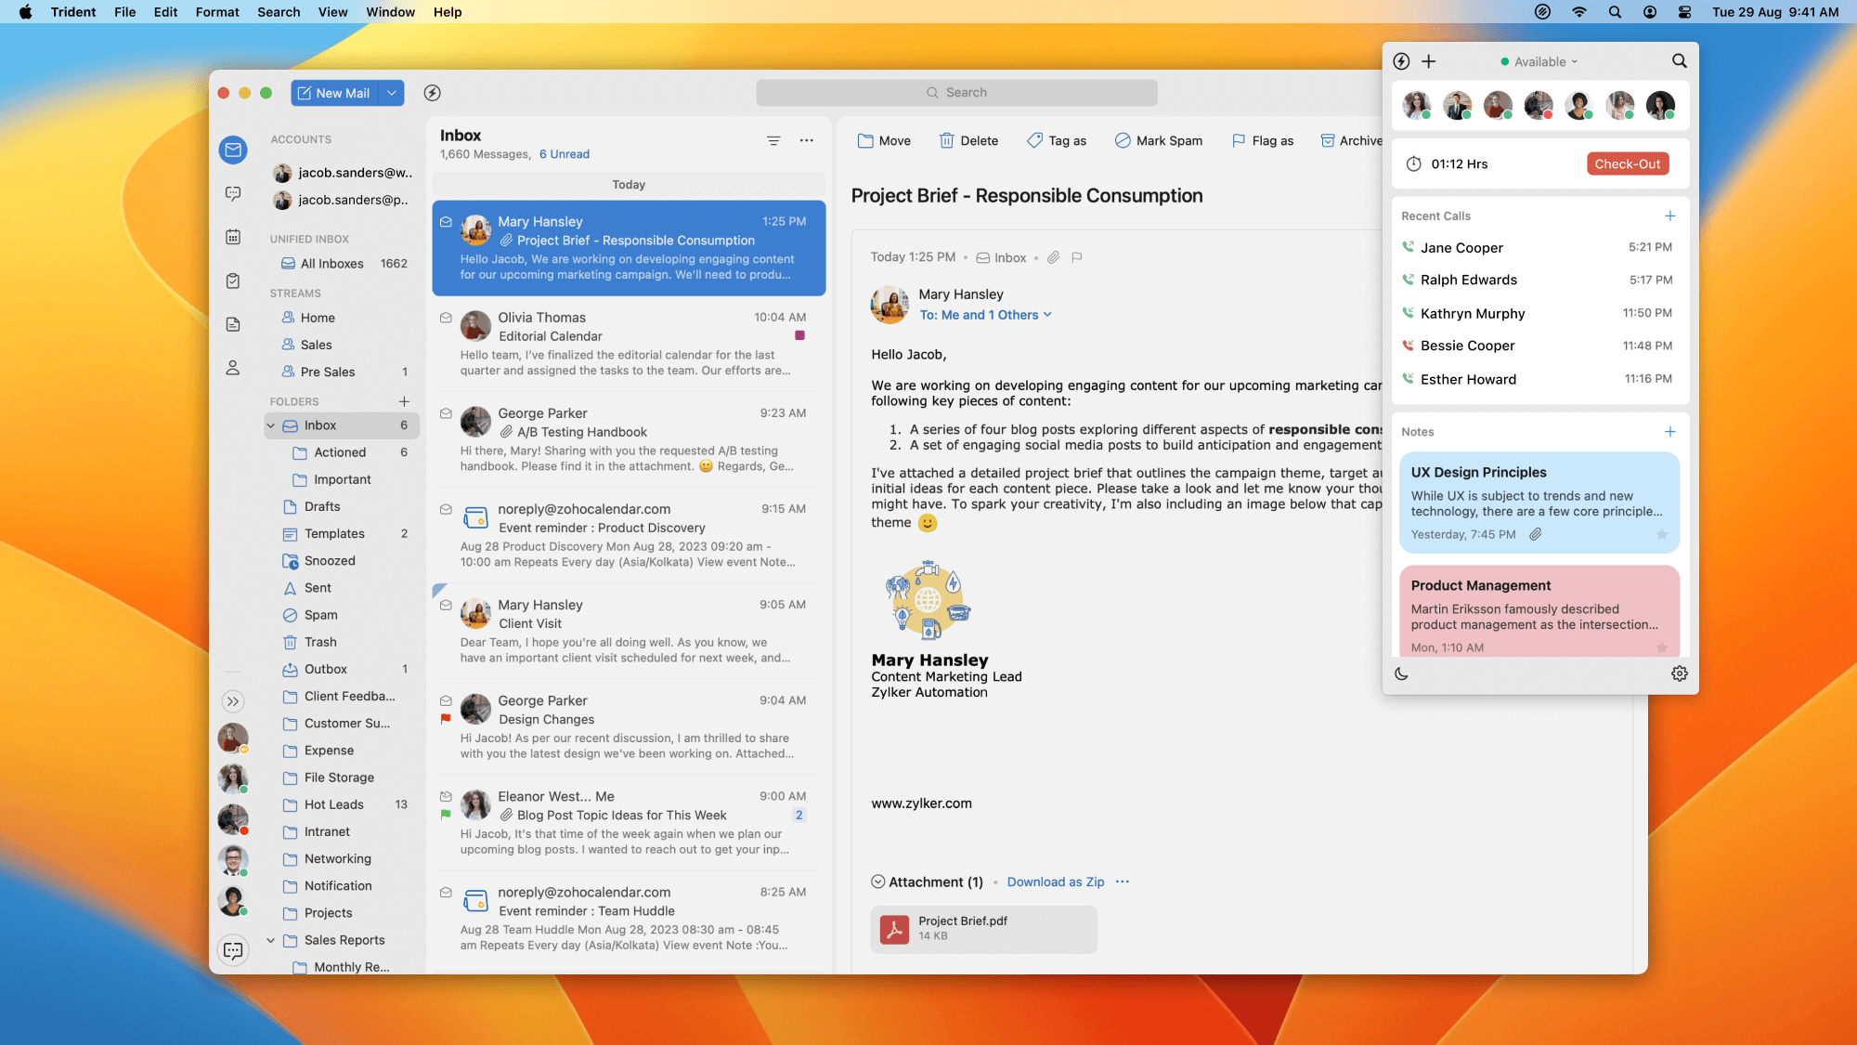The width and height of the screenshot is (1857, 1045).
Task: Open Spotlight search in menu bar
Action: tap(1615, 12)
